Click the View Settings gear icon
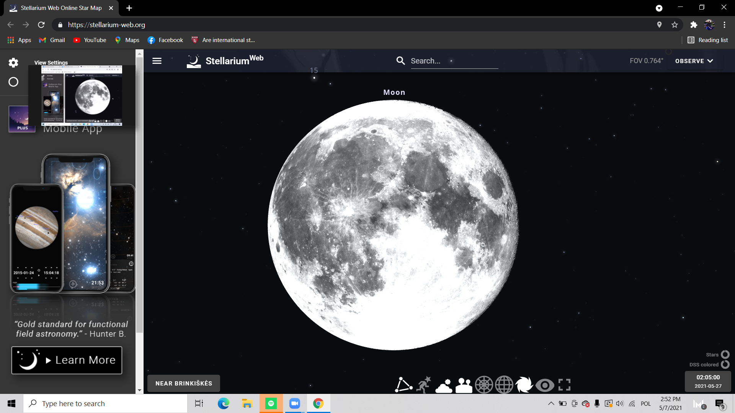This screenshot has width=735, height=413. click(x=13, y=63)
